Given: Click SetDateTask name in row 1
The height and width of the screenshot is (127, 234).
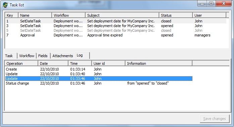Looking at the screenshot, I should pos(31,21).
